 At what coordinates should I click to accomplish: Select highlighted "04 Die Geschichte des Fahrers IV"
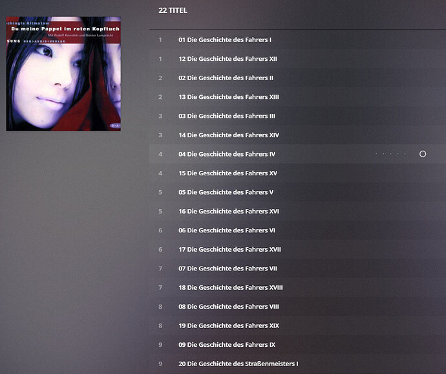coord(227,154)
